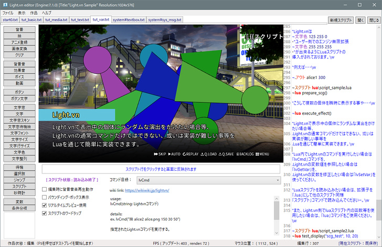This screenshot has height=247, width=382.
Task: Click REPLAY icon in preview
Action: coord(190,154)
